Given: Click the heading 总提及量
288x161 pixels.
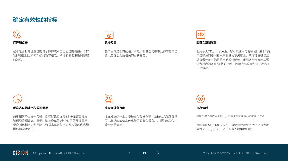Looking at the screenshot, I should tap(111, 43).
